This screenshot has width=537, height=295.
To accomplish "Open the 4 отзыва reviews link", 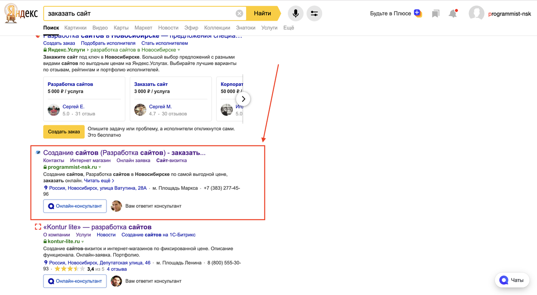I will (117, 269).
